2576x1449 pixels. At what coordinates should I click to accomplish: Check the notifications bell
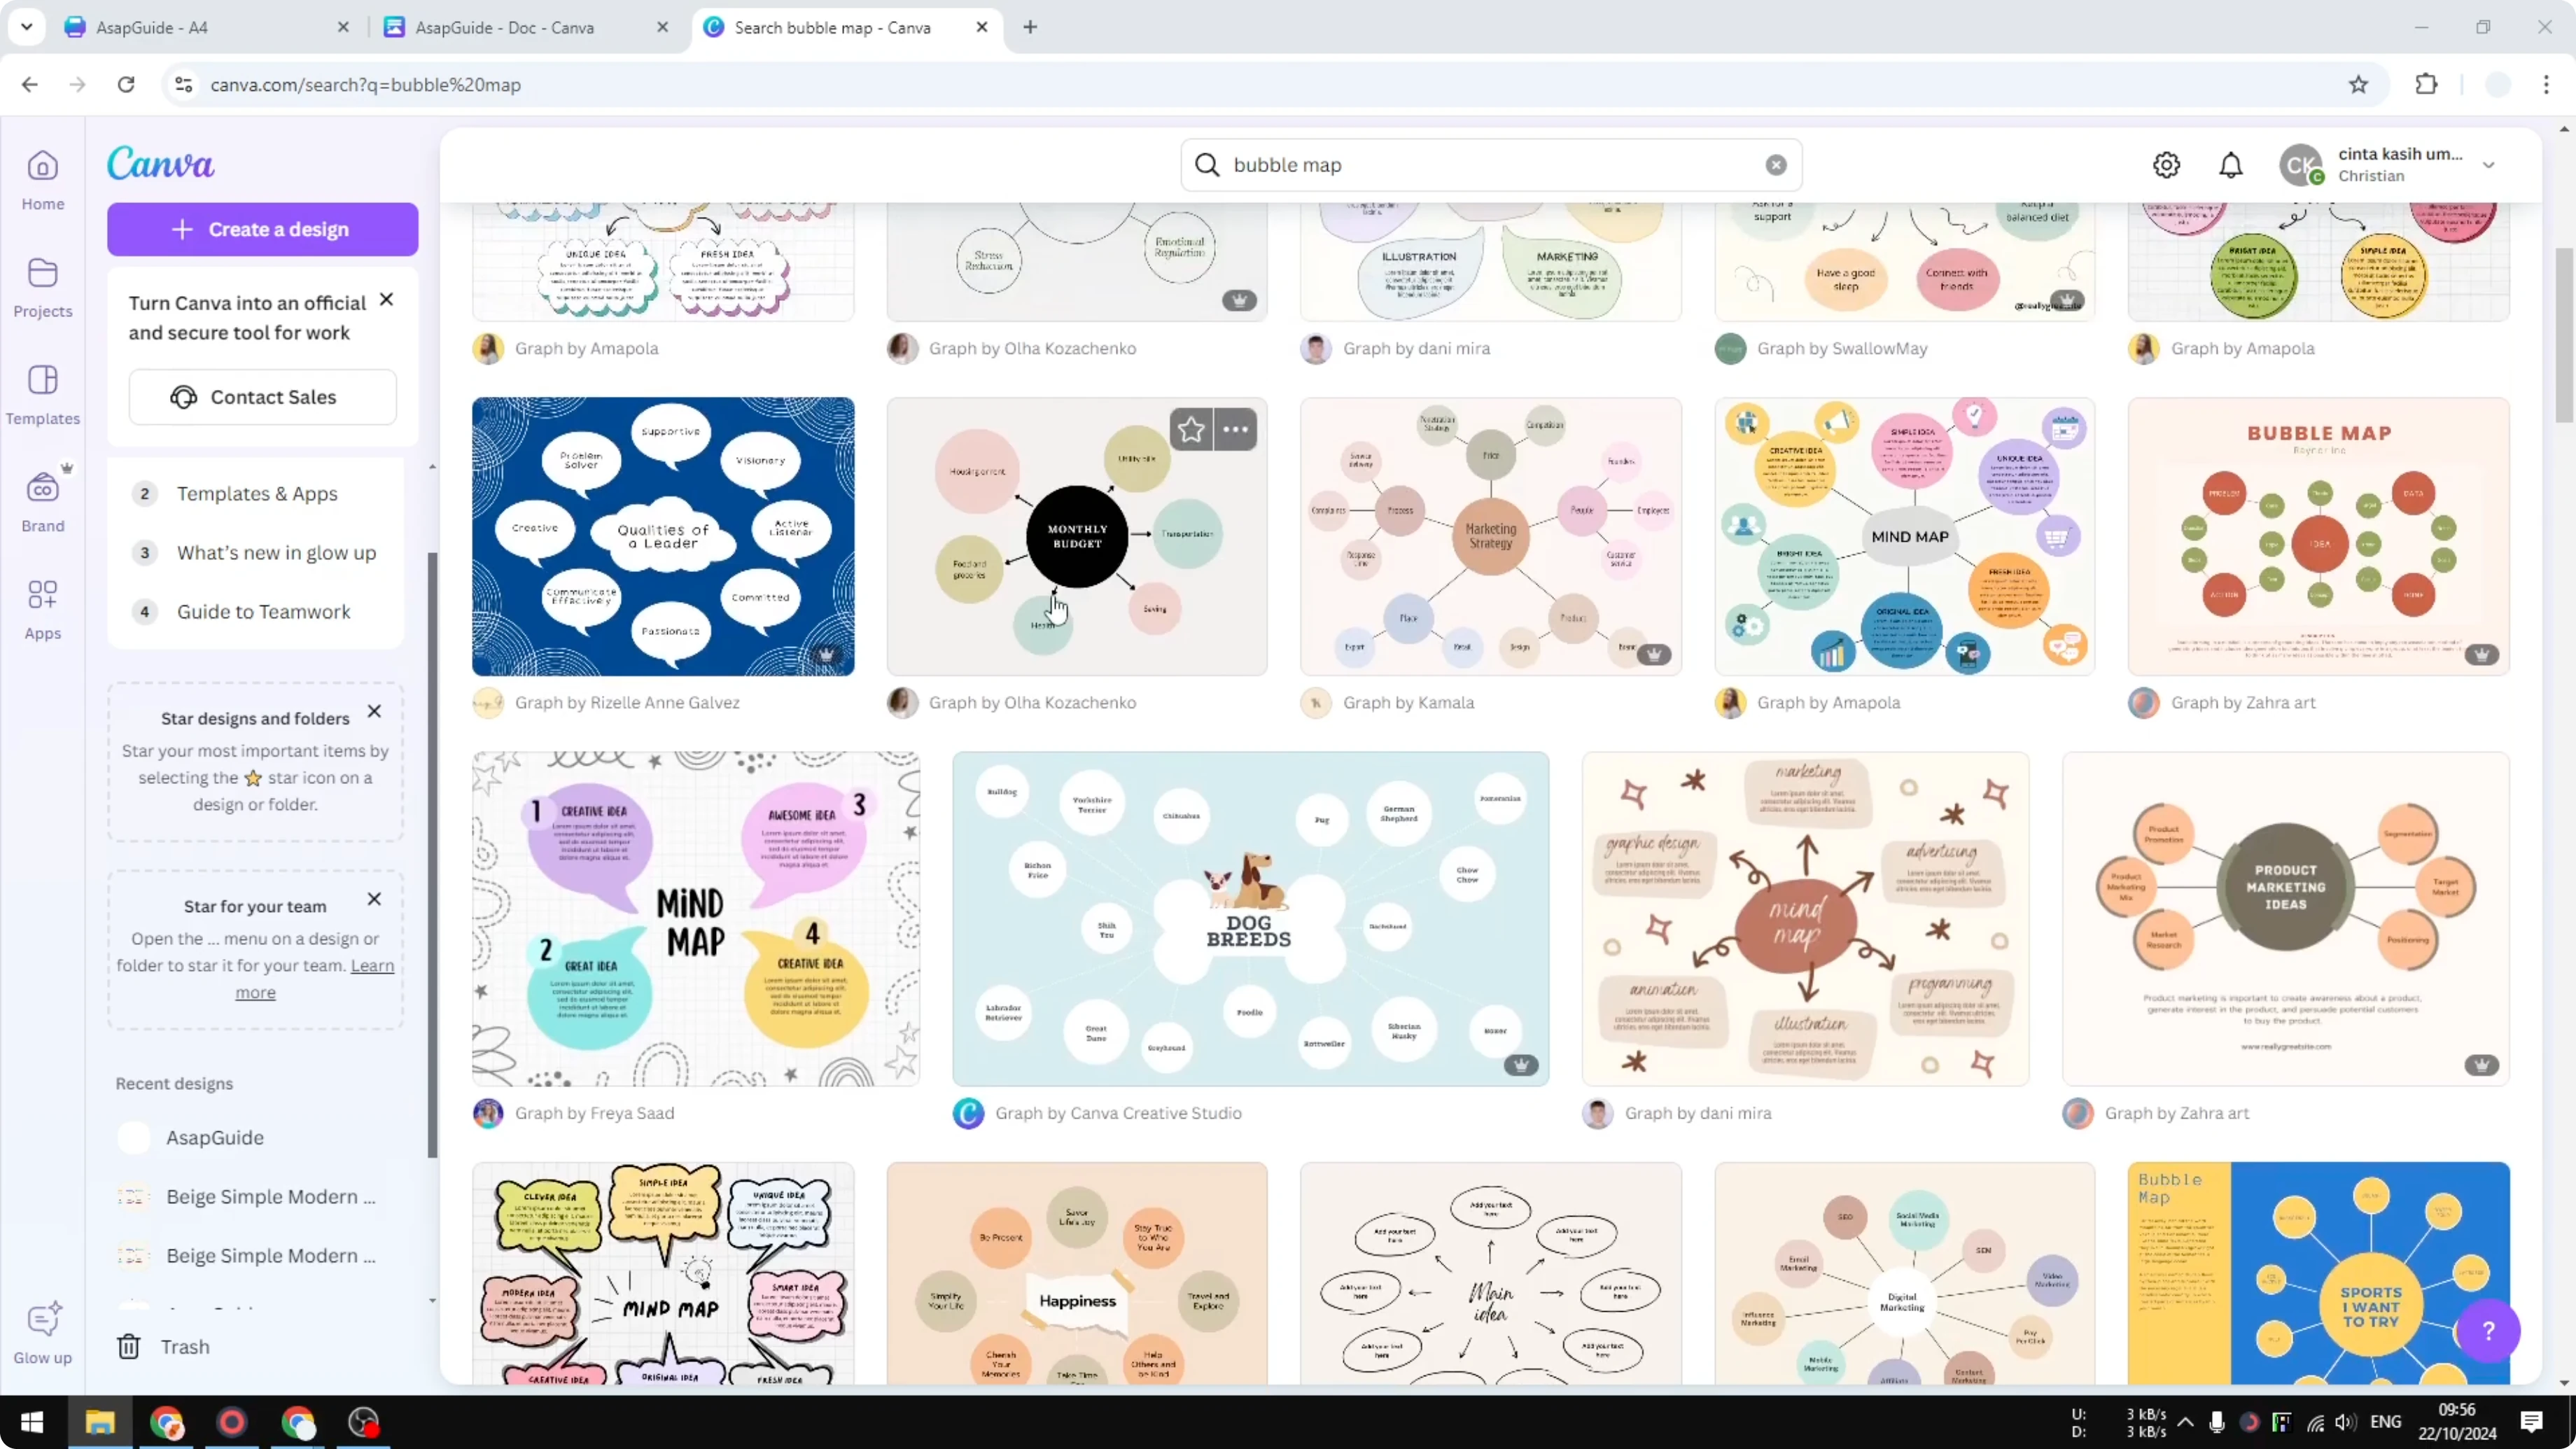coord(2231,164)
